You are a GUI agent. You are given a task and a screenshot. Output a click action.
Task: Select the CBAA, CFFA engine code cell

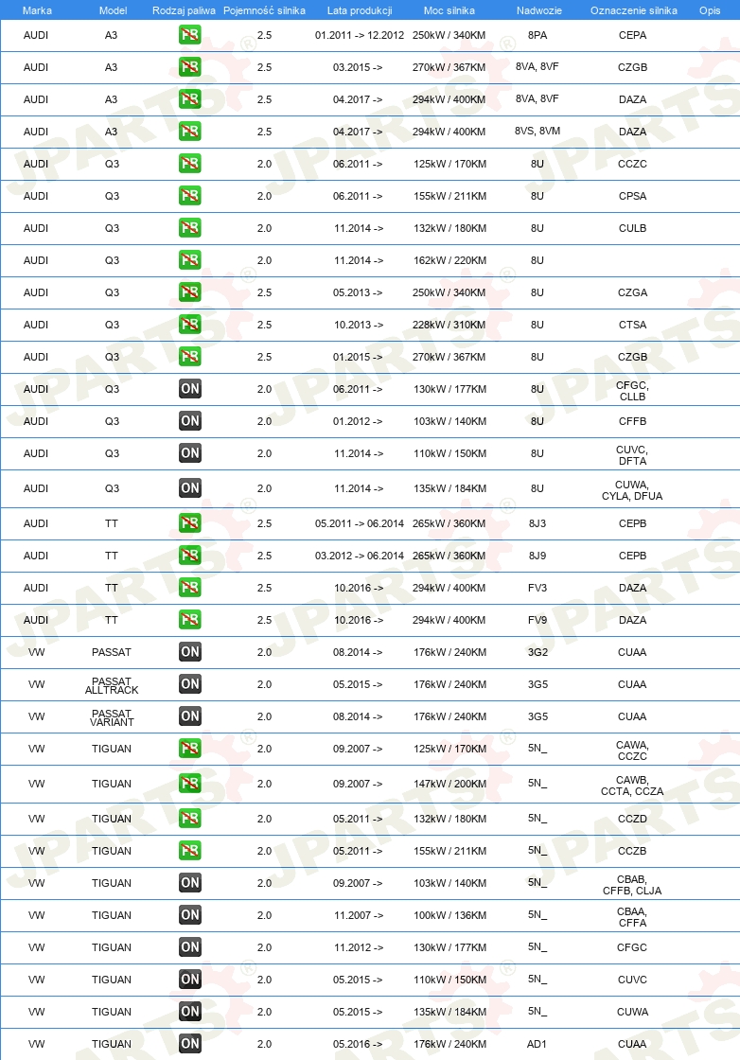632,917
